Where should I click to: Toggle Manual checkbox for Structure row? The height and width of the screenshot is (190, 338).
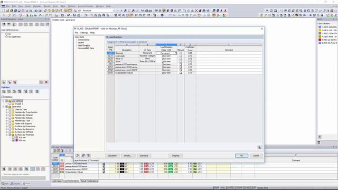[x=181, y=53]
